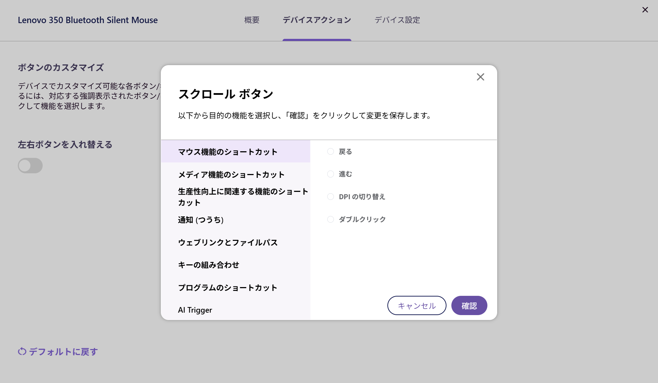Screen dimensions: 658x383
Task: Close the device settings window
Action: click(645, 10)
